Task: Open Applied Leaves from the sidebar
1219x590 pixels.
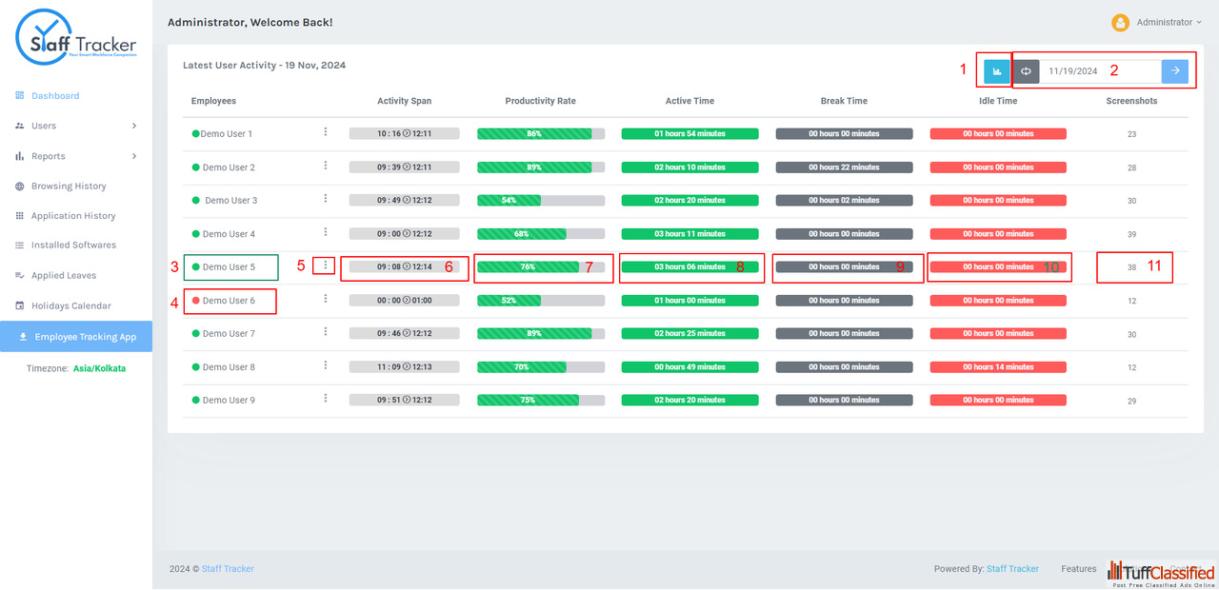Action: (63, 276)
